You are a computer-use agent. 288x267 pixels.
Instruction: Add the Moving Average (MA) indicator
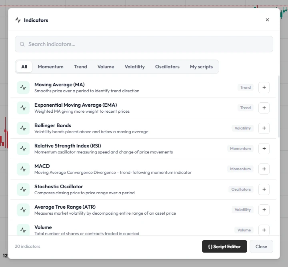click(264, 88)
